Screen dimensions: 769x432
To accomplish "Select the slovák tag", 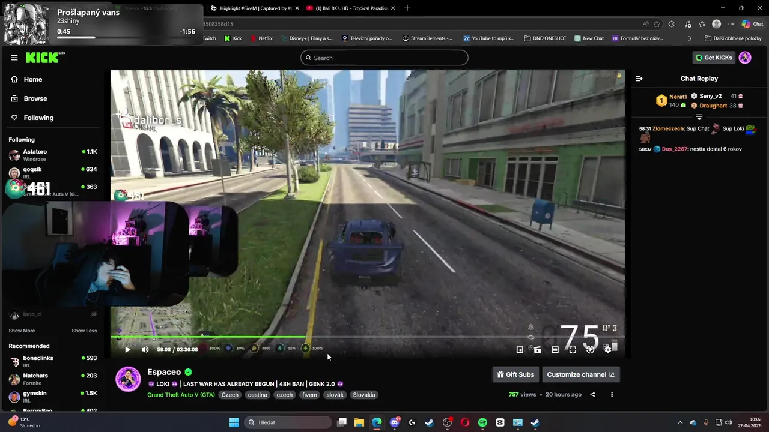I will tap(335, 395).
